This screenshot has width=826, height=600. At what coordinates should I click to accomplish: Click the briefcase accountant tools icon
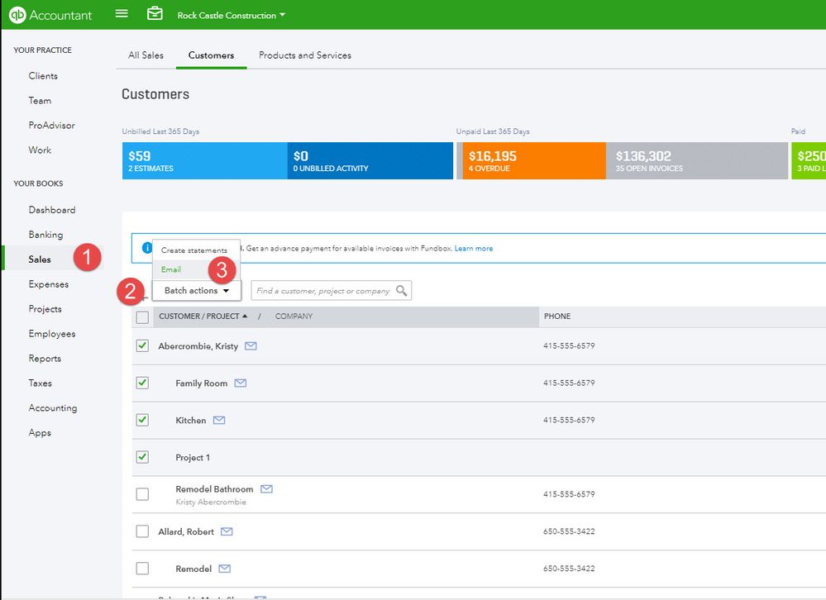click(155, 14)
